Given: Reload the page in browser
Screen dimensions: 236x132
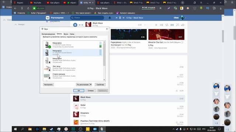Looking at the screenshot, I should [28, 8].
